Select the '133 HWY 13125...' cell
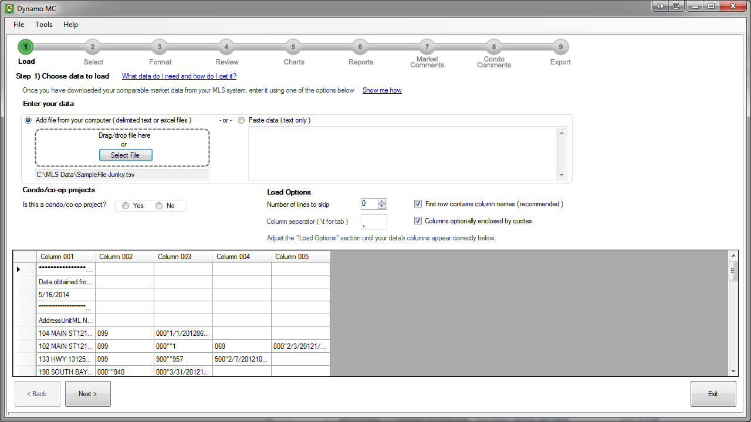The image size is (751, 422). (66, 359)
